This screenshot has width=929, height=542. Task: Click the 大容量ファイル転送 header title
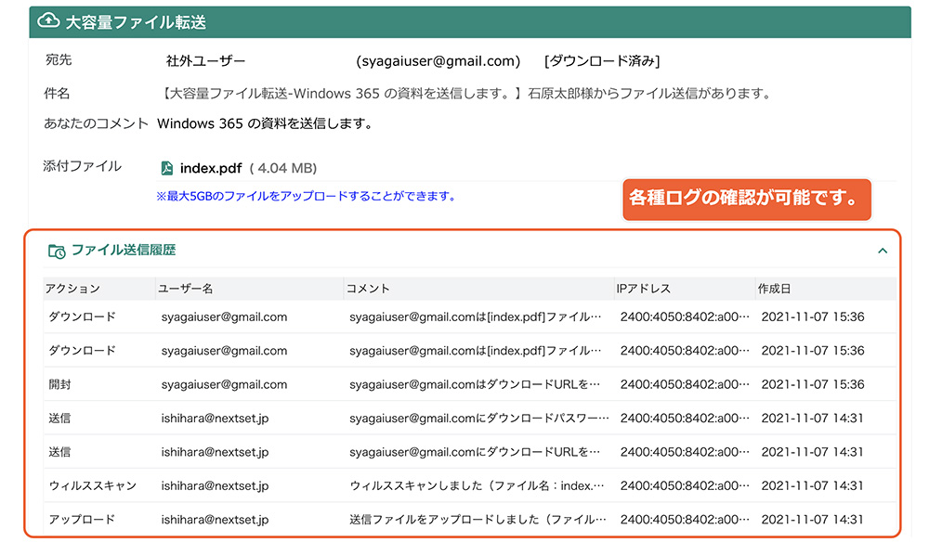[136, 22]
